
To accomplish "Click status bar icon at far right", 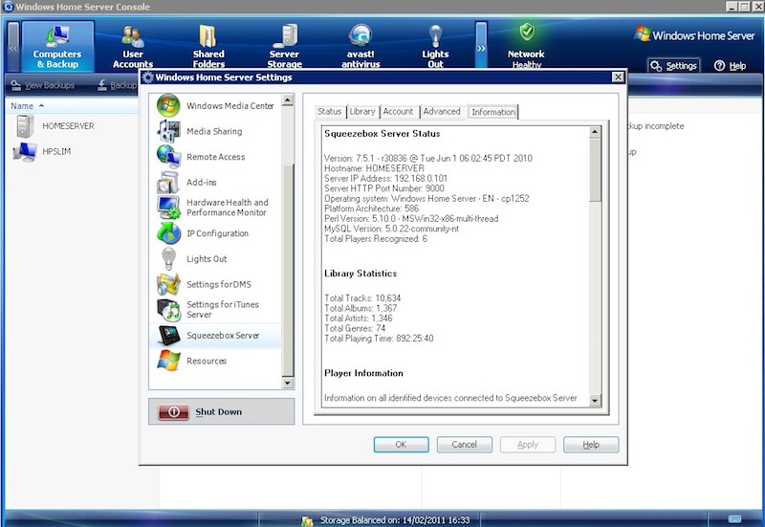I will pyautogui.click(x=734, y=519).
